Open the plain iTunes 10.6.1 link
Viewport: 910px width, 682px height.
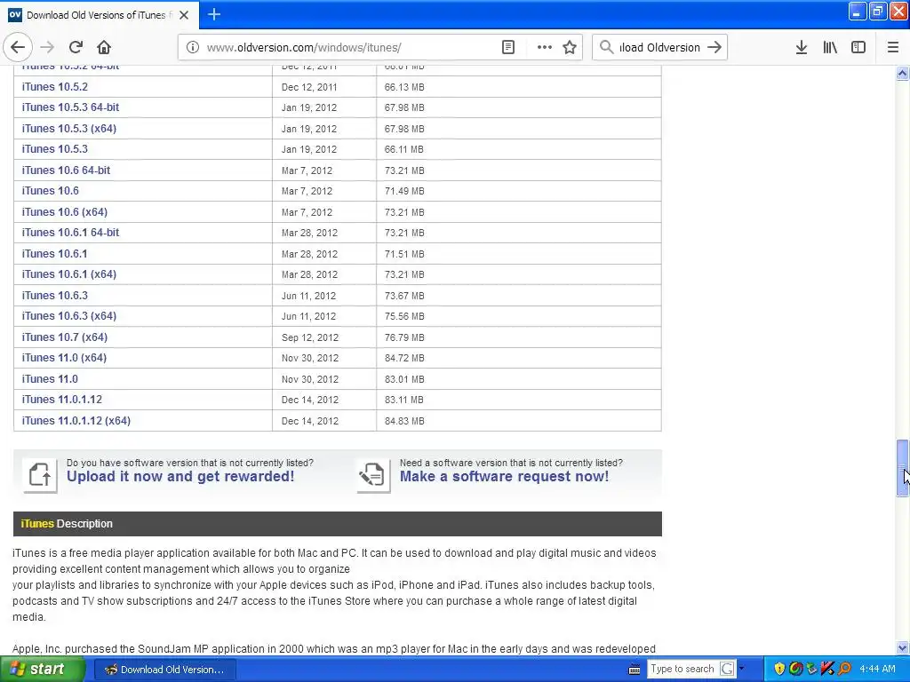(54, 253)
